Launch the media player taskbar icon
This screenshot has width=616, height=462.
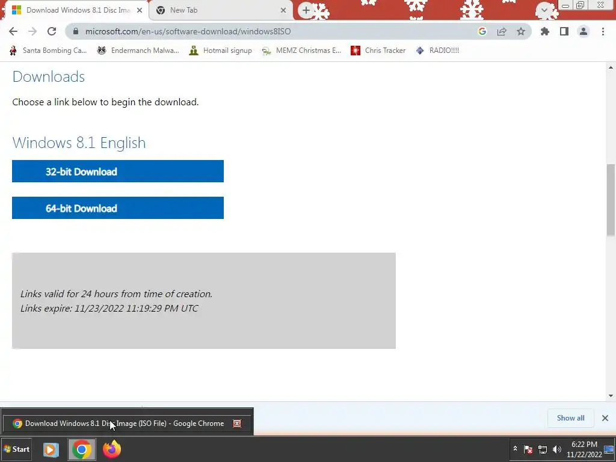coord(51,449)
